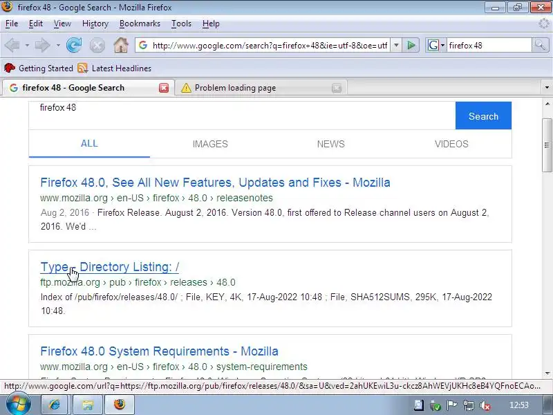Select the ALL results tab
The width and height of the screenshot is (553, 415).
pyautogui.click(x=89, y=144)
